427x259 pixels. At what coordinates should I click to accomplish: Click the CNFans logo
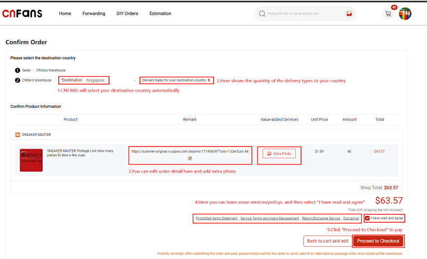22,13
